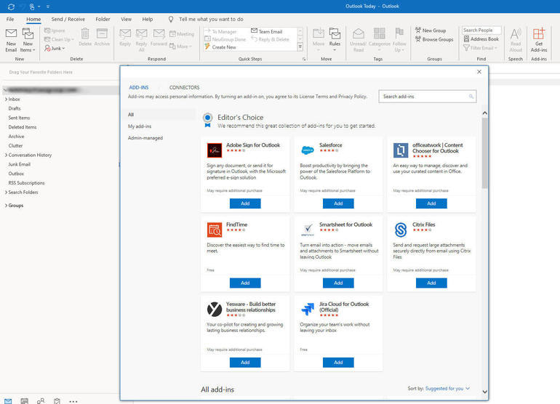
Task: Expand the Conversation History folder
Action: (6, 155)
